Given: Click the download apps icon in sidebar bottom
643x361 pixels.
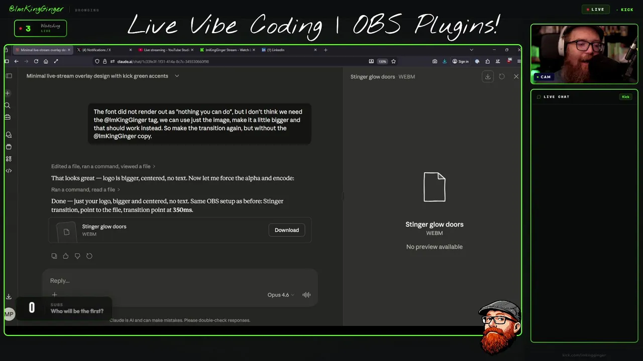Looking at the screenshot, I should [9, 297].
